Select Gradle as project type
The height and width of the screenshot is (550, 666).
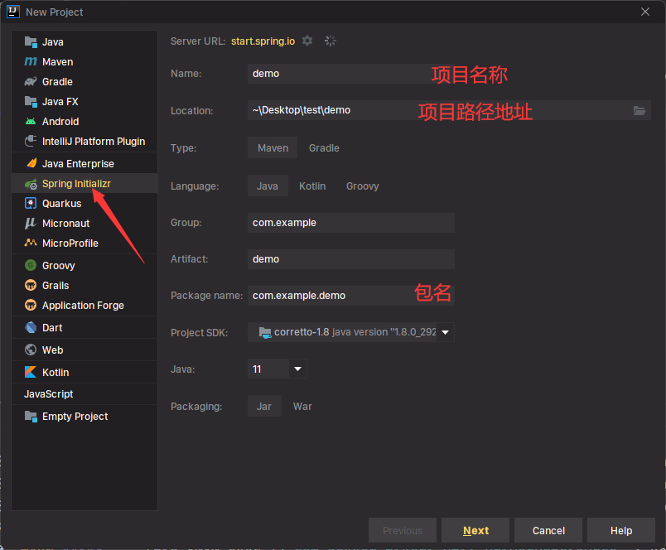click(324, 147)
